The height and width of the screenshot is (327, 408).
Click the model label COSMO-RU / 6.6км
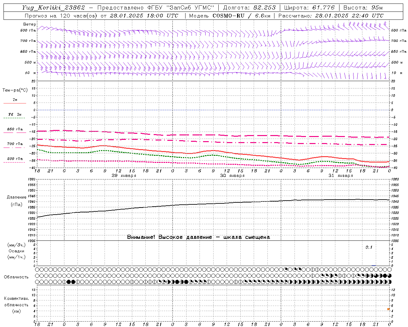coord(241,16)
